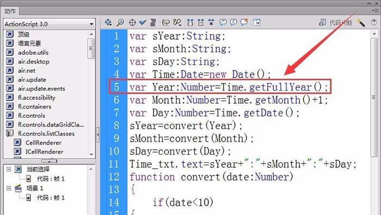Apply block comment icon

click(x=223, y=23)
